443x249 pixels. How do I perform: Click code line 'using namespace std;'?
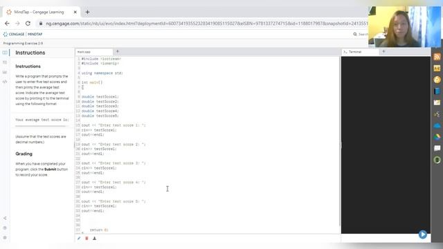tap(102, 73)
